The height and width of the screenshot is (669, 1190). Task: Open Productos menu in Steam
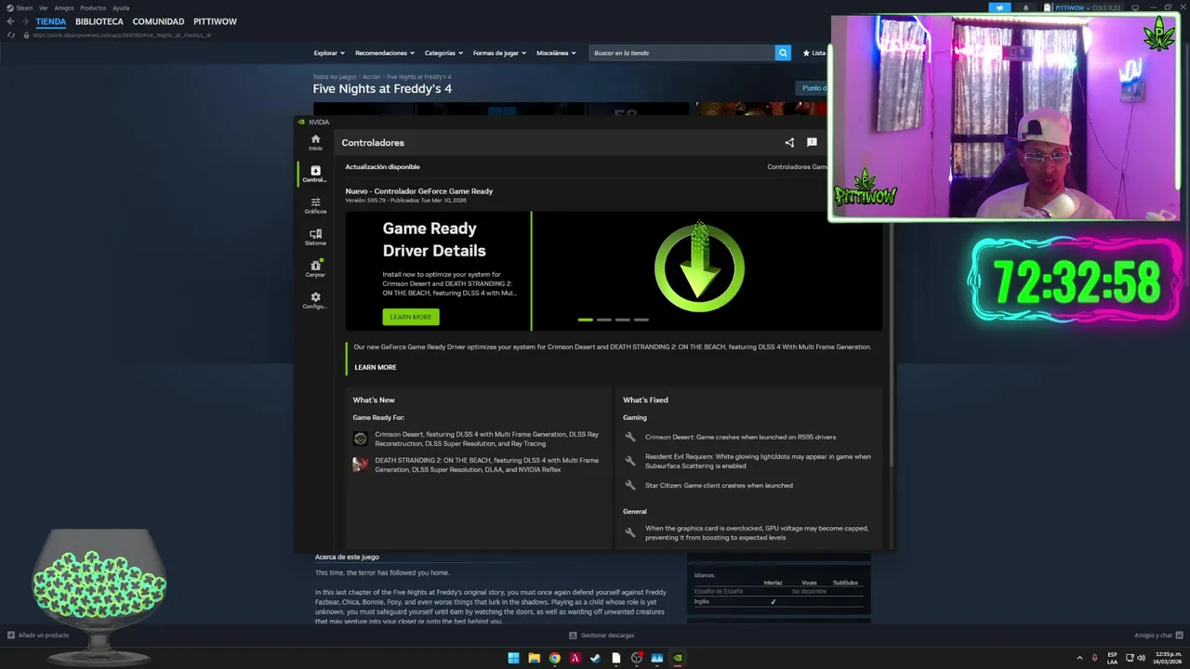(93, 7)
